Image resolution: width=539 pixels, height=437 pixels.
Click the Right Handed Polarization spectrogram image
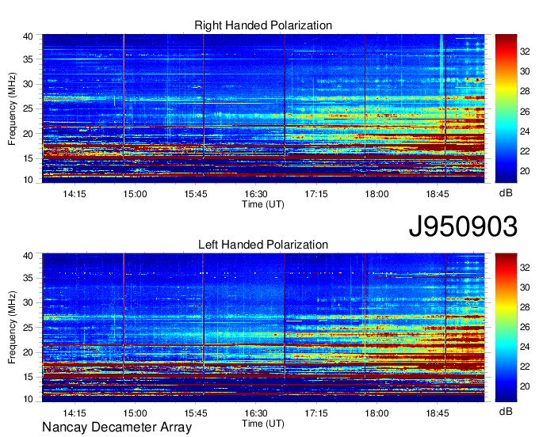(263, 108)
